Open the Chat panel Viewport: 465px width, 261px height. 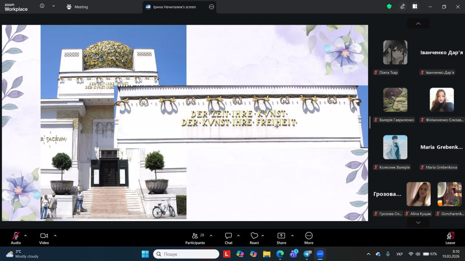click(x=229, y=238)
